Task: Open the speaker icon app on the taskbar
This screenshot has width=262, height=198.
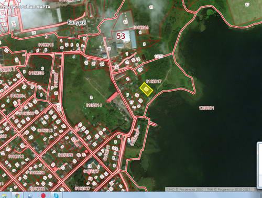Action: point(30,195)
